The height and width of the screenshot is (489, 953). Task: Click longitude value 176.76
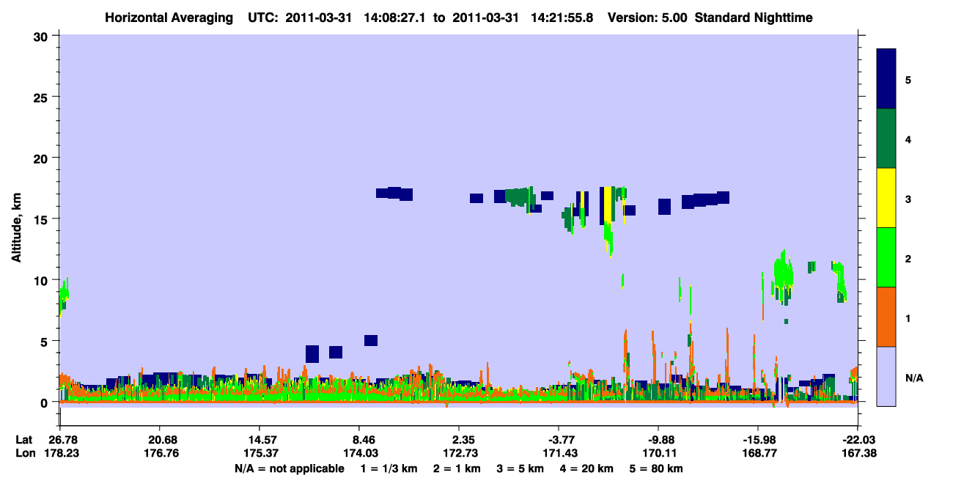click(x=161, y=453)
